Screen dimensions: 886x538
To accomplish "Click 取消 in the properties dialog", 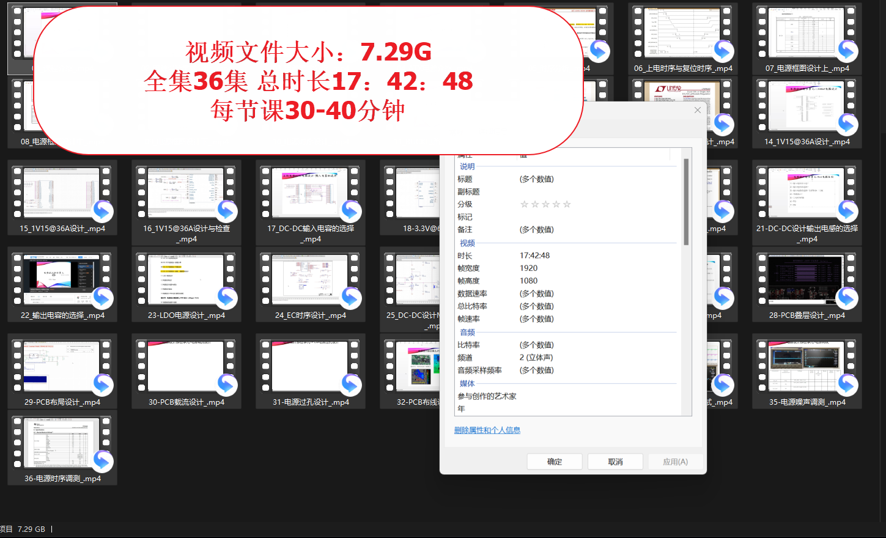I will click(615, 462).
